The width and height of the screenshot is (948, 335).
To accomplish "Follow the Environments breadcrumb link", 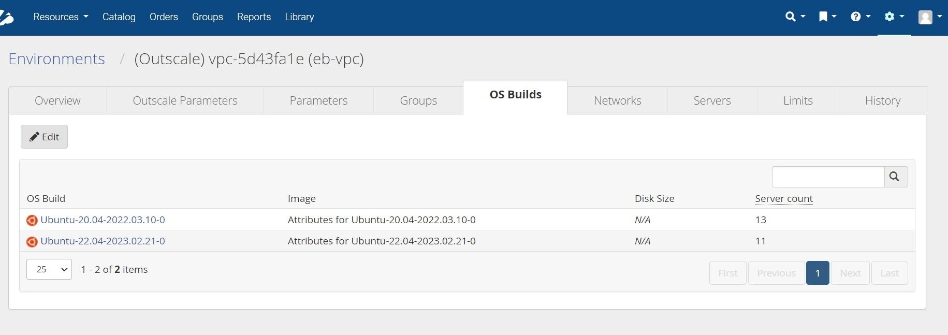I will tap(57, 59).
